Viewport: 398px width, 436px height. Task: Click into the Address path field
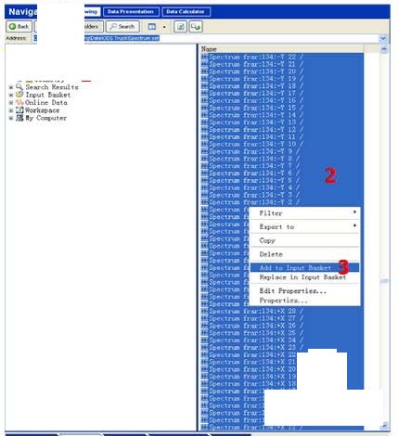click(206, 38)
